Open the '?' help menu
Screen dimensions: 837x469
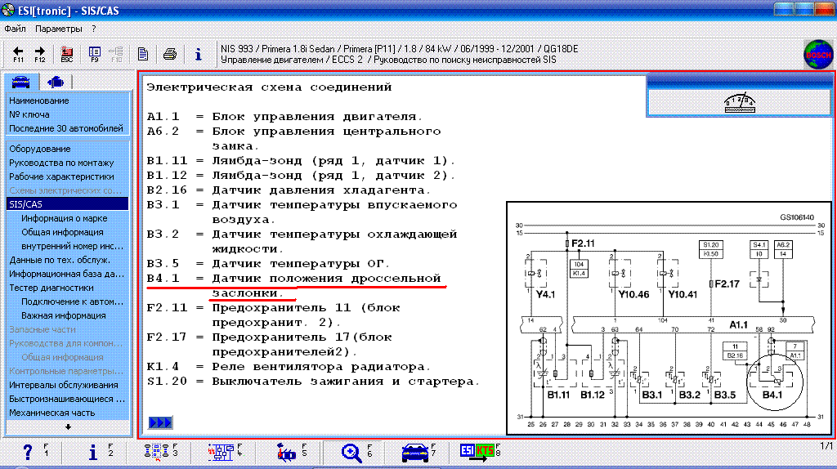[94, 29]
